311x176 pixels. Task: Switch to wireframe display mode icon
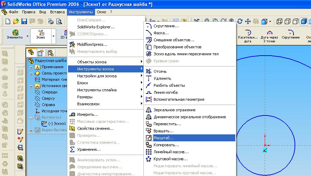pos(279,21)
